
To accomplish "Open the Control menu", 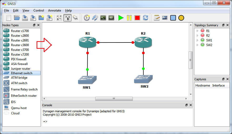I will click(x=39, y=10).
